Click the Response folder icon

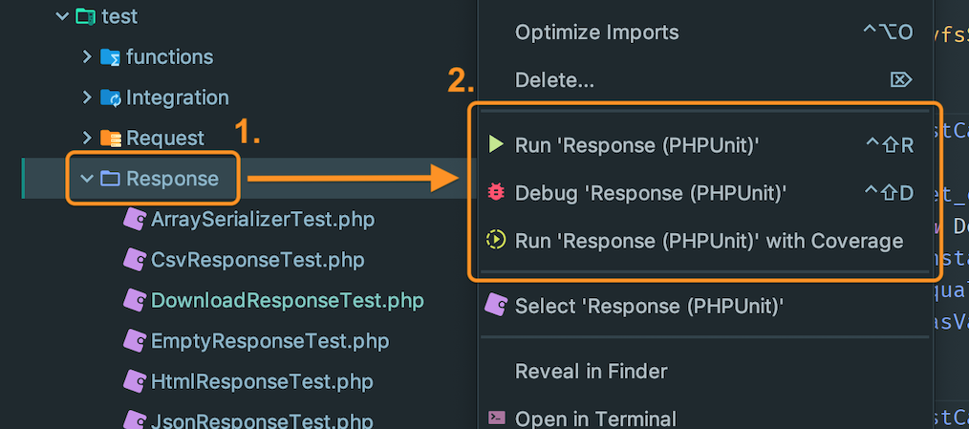pos(110,179)
